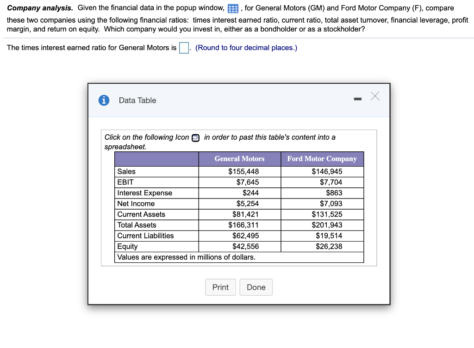Select GM total assets $166,311
474x348 pixels.
(243, 225)
